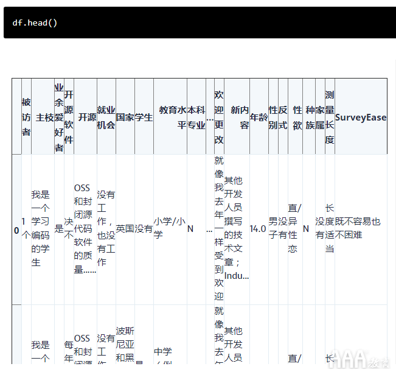Image resolution: width=396 pixels, height=372 pixels.
Task: Select the 性欲 column header
Action: [295, 117]
